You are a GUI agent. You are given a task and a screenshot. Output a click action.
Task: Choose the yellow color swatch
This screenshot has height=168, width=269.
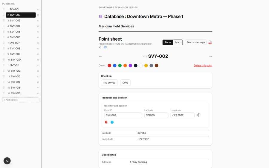(x=146, y=65)
